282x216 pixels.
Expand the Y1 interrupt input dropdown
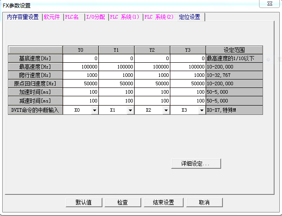pyautogui.click(x=130, y=110)
